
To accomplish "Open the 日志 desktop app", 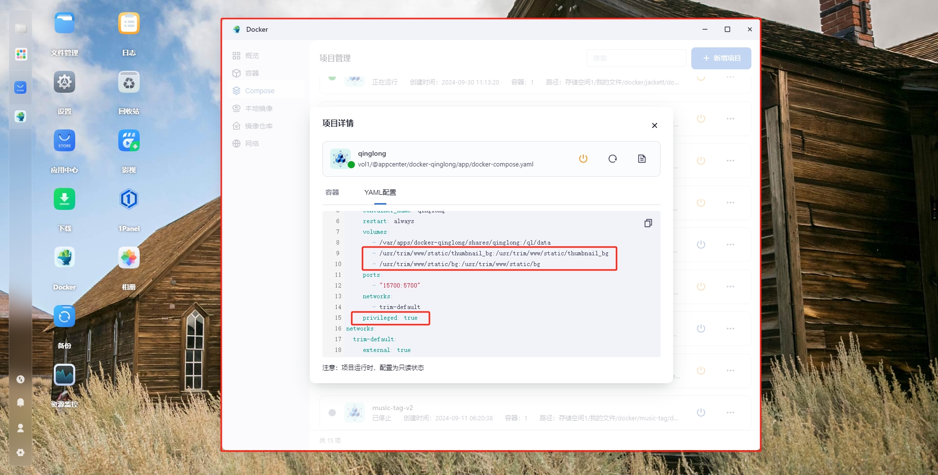I will tap(129, 23).
